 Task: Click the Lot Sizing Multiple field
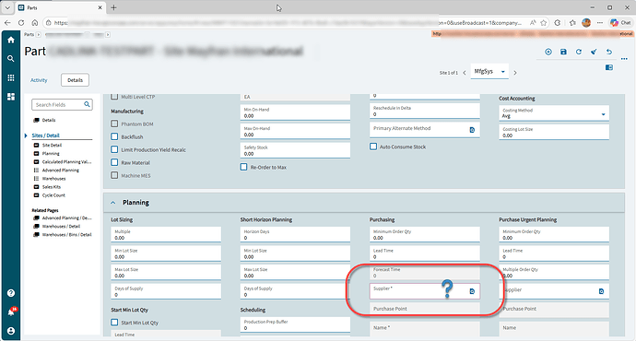point(166,234)
